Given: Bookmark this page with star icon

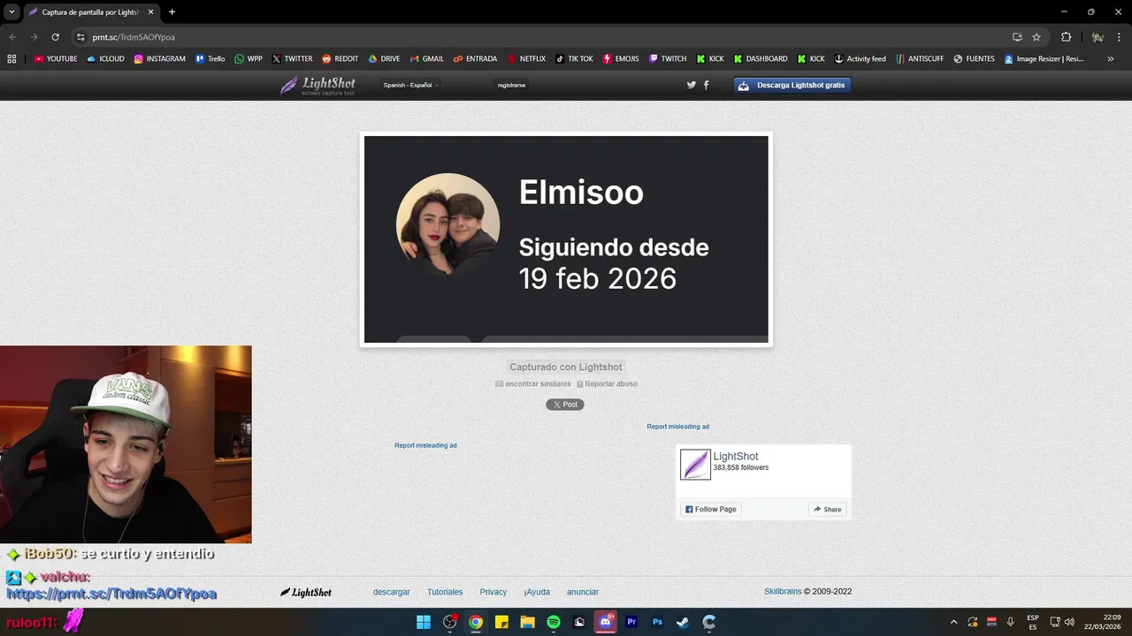Looking at the screenshot, I should point(1036,37).
